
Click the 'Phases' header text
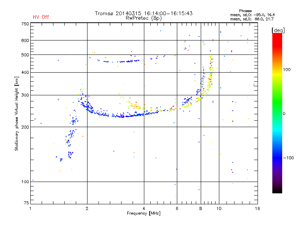(245, 11)
